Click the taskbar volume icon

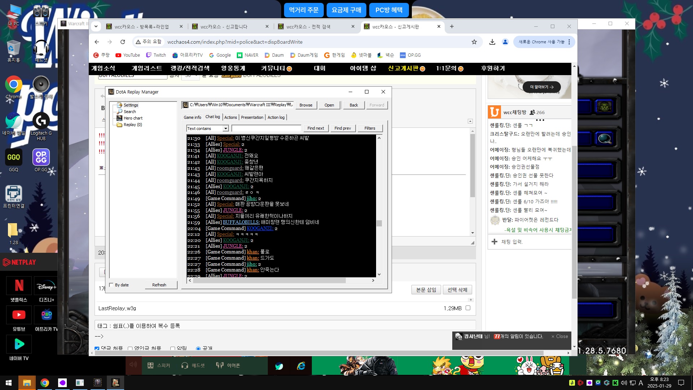(x=624, y=383)
